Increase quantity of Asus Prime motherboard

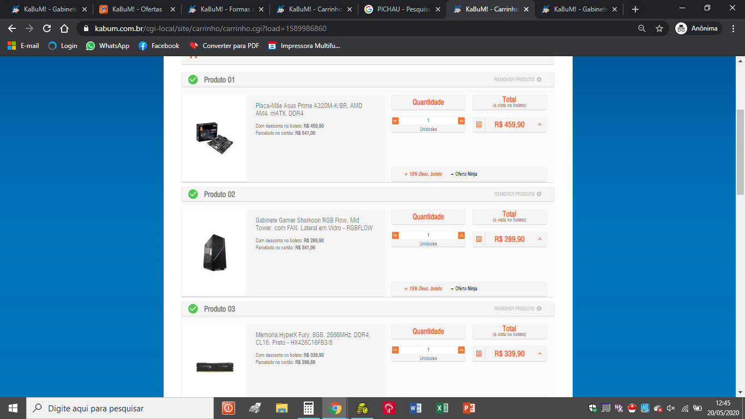pyautogui.click(x=461, y=121)
